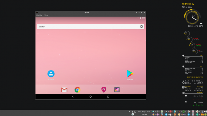Open the View menu in QEMU

click(46, 15)
